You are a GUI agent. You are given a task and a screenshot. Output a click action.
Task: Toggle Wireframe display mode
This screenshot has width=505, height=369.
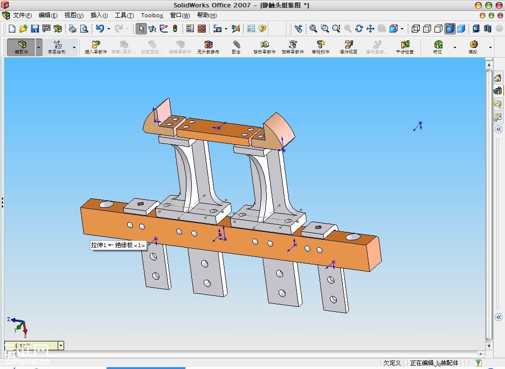(x=416, y=29)
